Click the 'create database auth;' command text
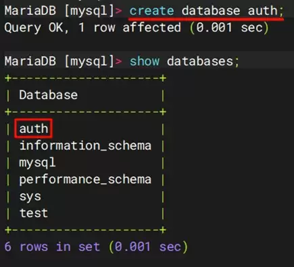 click(x=206, y=11)
